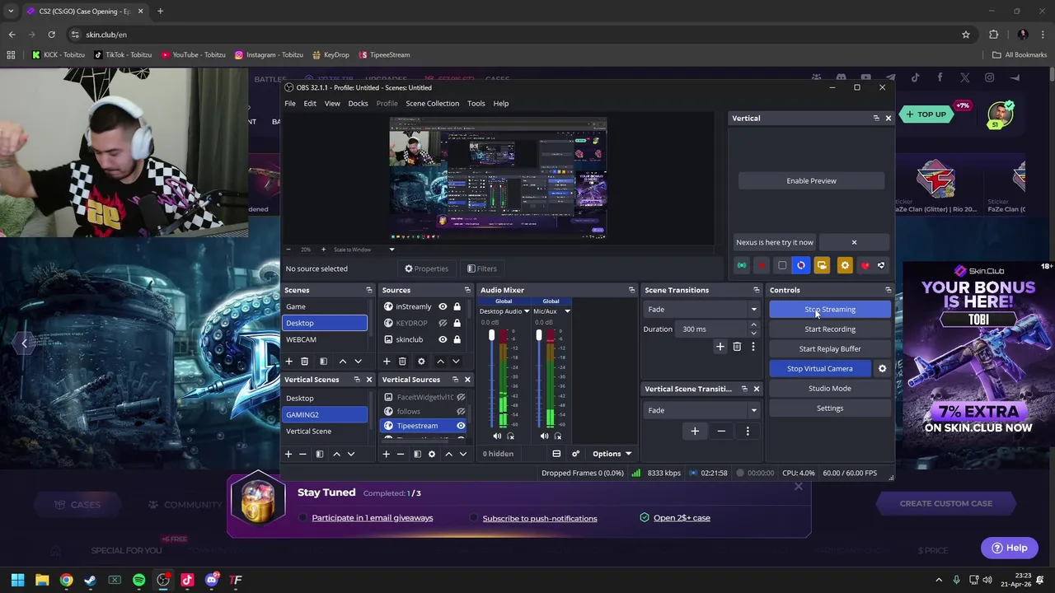Click the red heart icon in Vertical dock

(x=865, y=265)
